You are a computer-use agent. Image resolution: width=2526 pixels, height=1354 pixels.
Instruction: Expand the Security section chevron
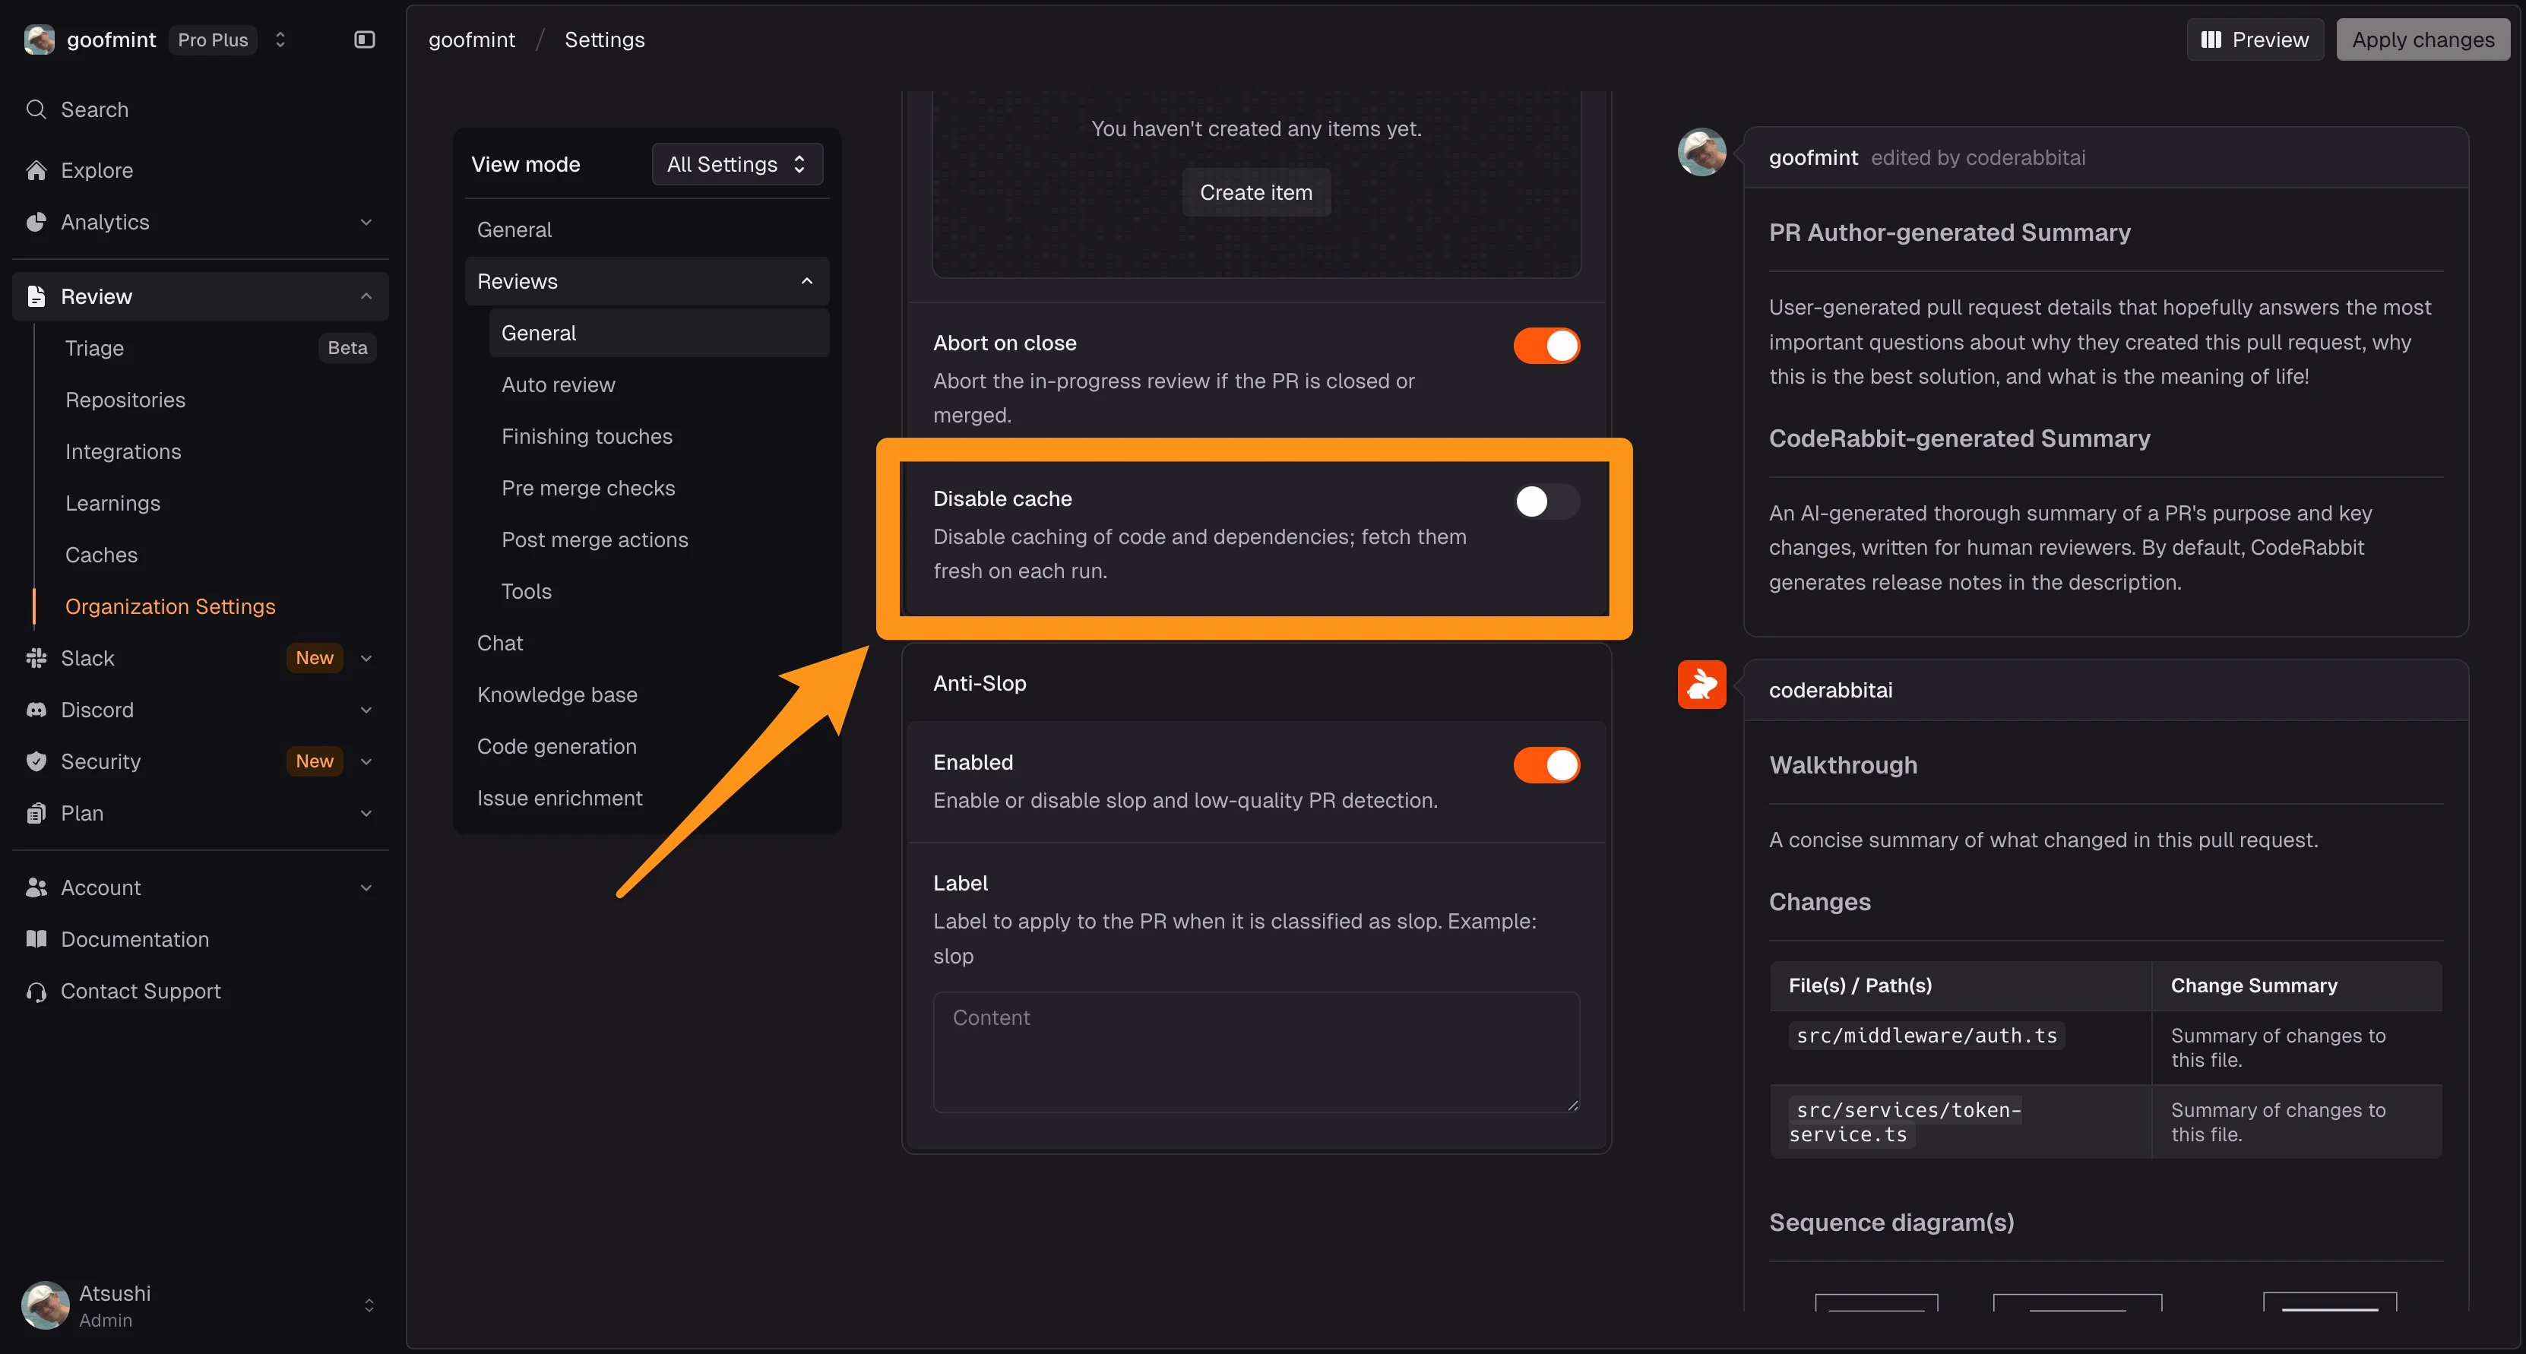point(366,761)
